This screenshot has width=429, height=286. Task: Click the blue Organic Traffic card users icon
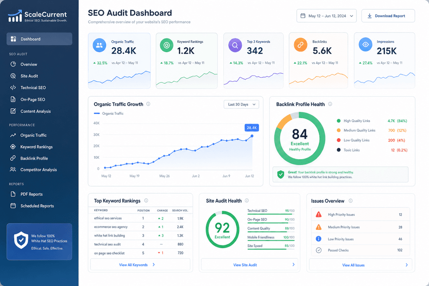coord(99,45)
